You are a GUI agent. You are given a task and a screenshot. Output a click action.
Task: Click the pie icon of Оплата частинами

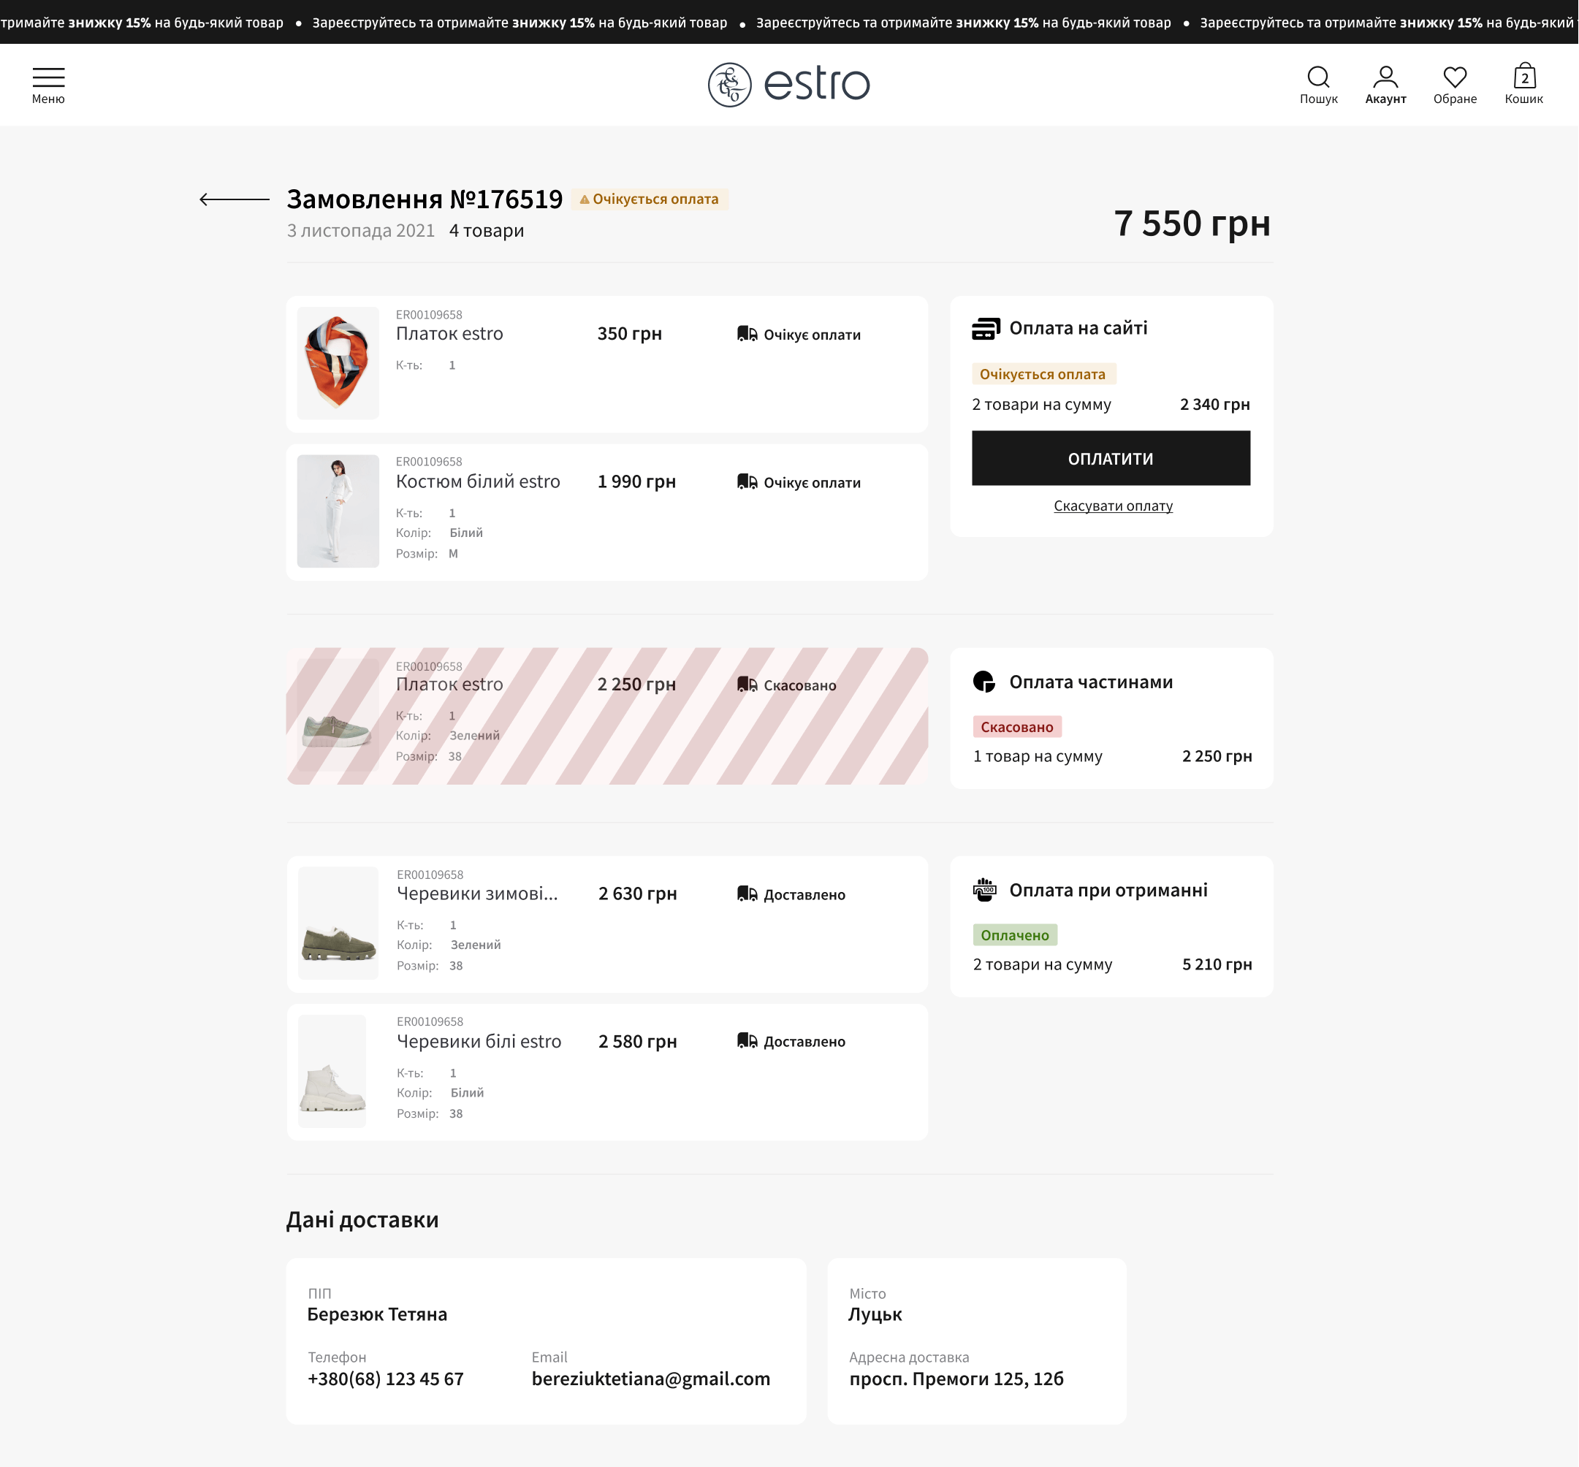coord(983,682)
